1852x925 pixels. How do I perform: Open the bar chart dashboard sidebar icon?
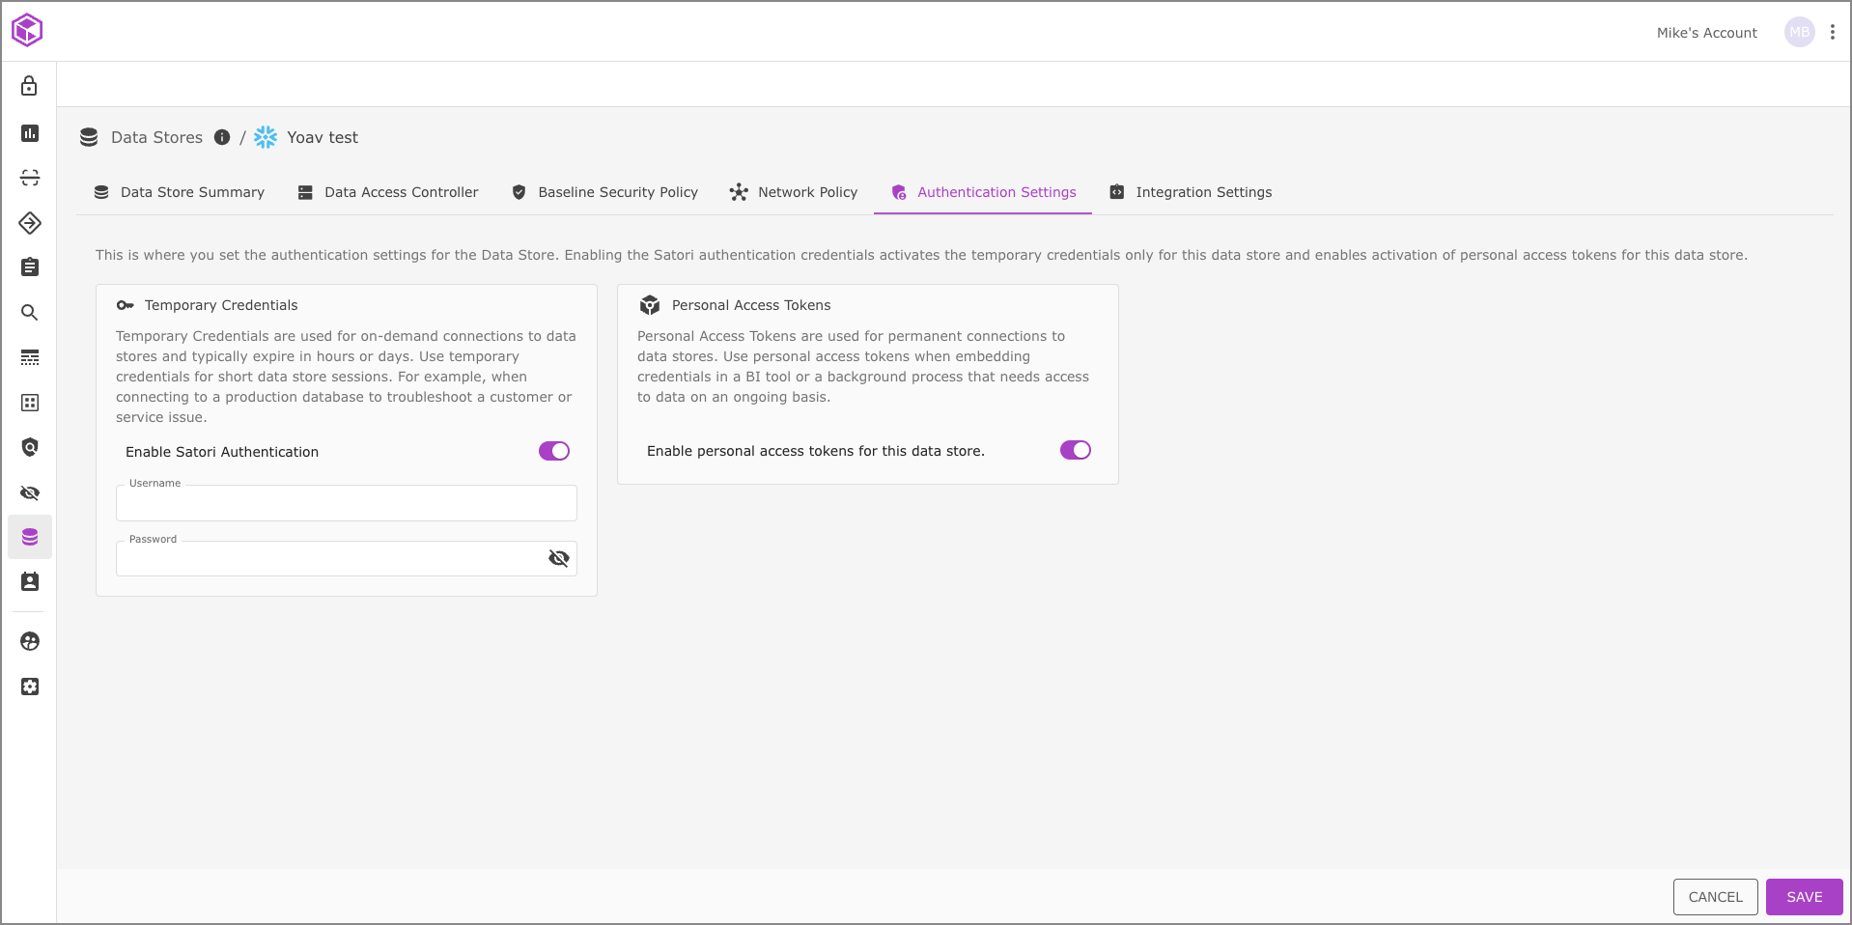coord(30,133)
